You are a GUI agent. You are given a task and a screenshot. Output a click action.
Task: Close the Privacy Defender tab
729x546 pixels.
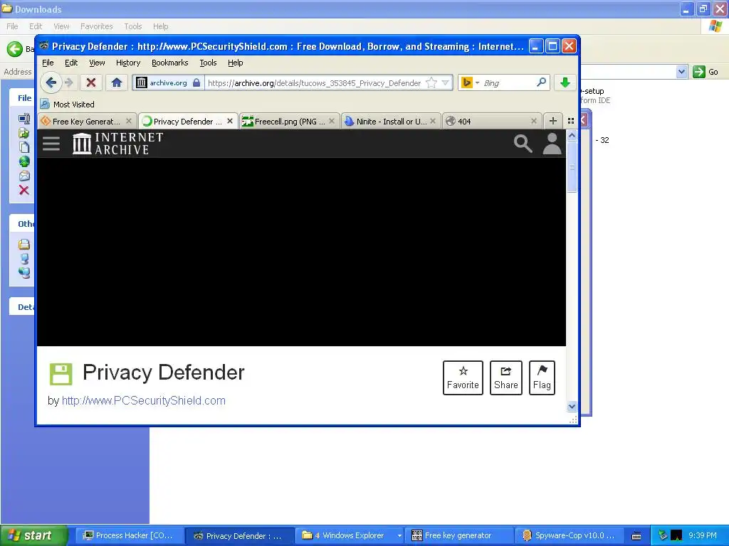pyautogui.click(x=230, y=121)
